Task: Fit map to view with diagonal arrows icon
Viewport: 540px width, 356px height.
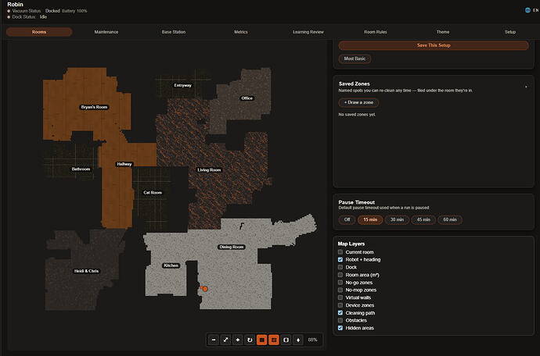Action: pyautogui.click(x=226, y=340)
